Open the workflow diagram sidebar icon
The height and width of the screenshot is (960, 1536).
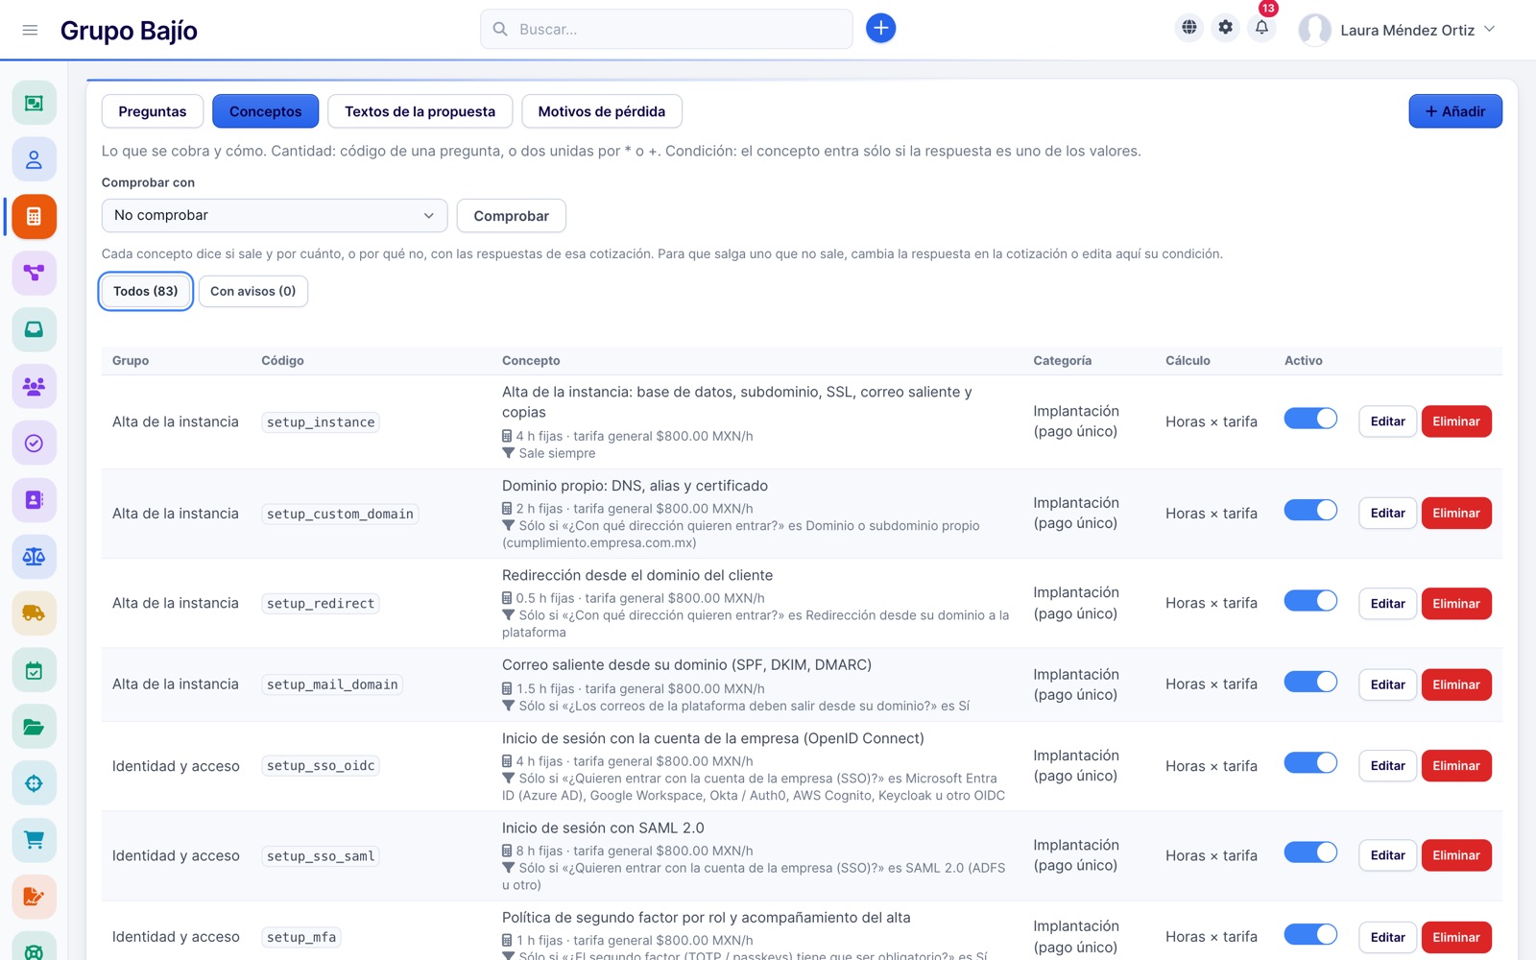(34, 273)
